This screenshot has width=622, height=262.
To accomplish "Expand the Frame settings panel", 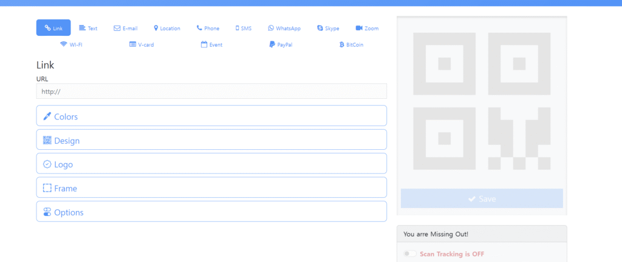I will click(211, 188).
